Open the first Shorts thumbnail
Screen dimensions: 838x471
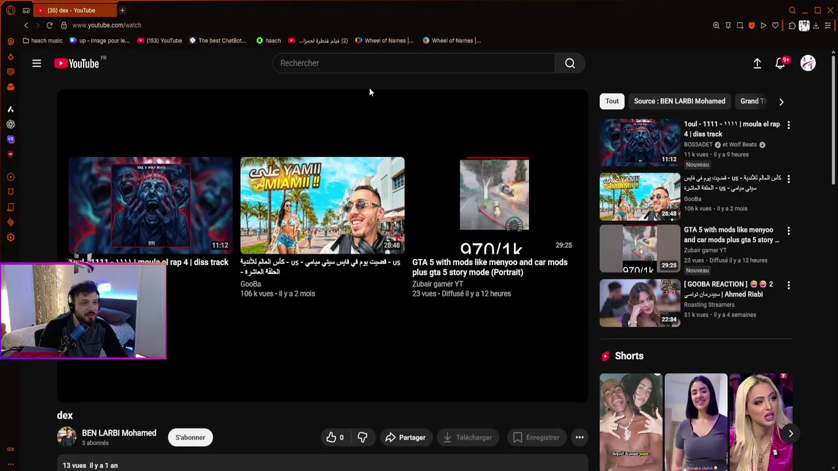click(630, 423)
